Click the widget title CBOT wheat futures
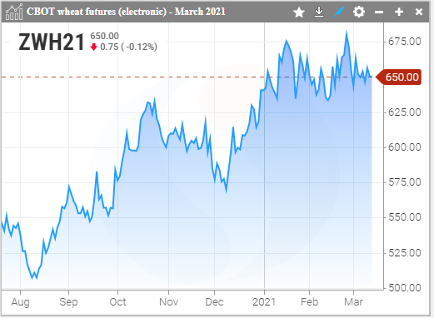 [126, 12]
